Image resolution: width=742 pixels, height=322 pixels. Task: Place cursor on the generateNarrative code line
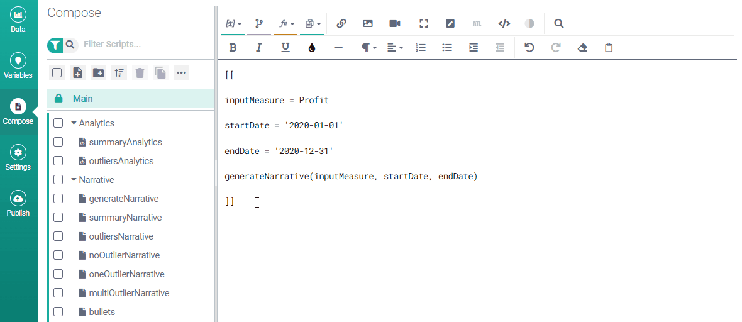pos(351,177)
